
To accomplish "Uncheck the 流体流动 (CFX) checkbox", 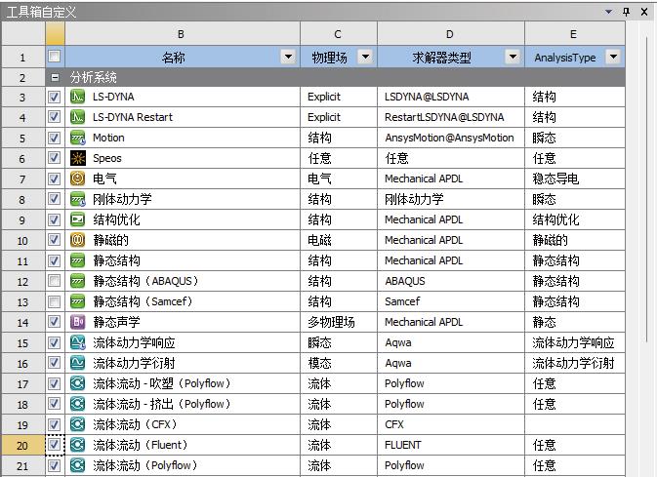I will click(55, 424).
